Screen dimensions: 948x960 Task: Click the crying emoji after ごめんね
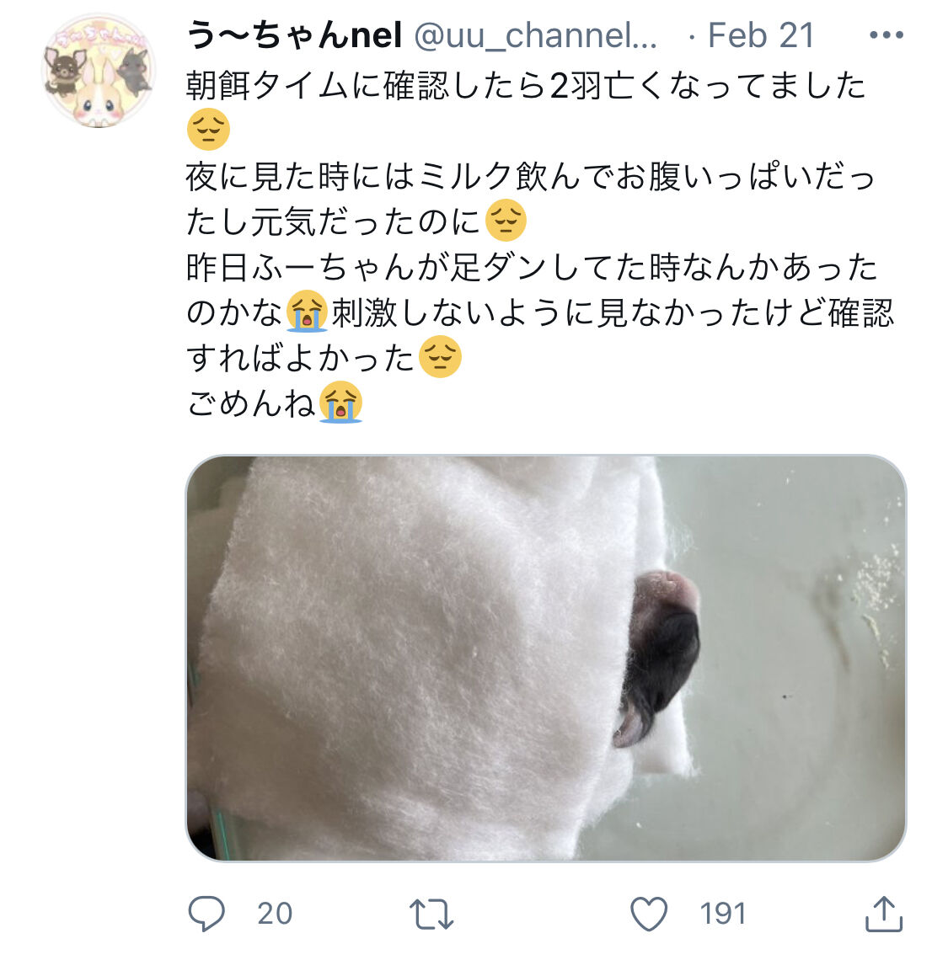click(x=340, y=403)
